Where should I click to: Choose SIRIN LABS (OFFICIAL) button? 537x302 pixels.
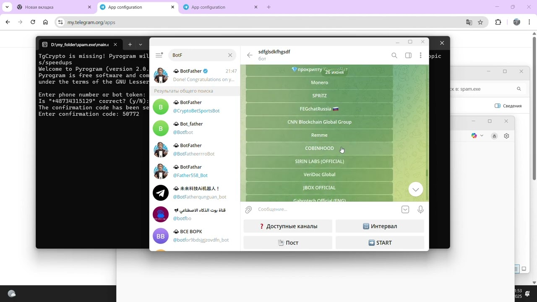(319, 161)
